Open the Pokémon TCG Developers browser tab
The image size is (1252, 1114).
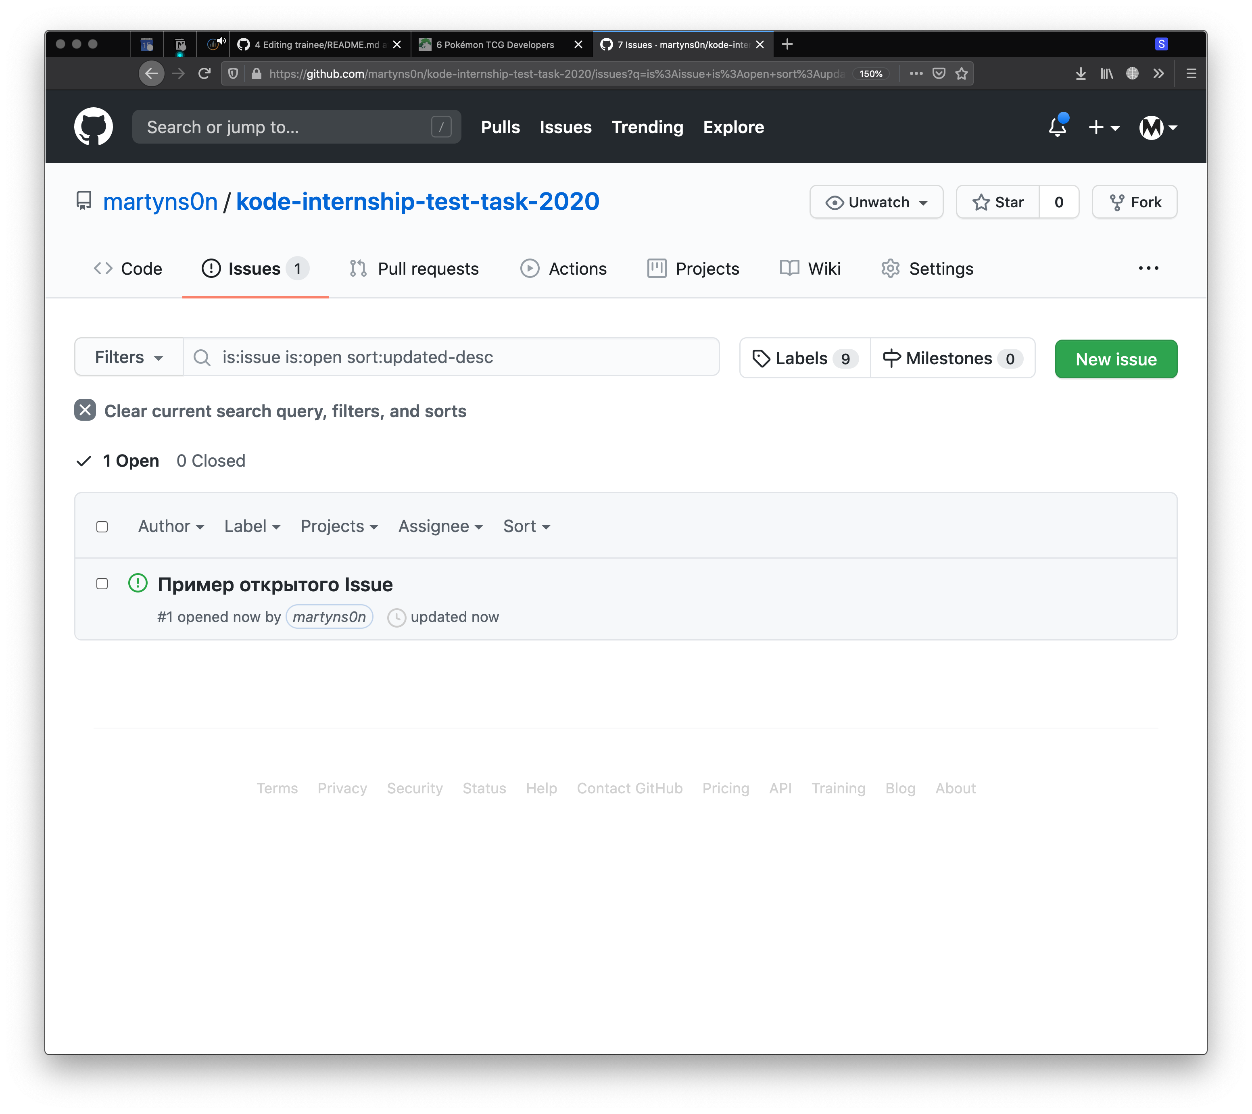pyautogui.click(x=495, y=45)
